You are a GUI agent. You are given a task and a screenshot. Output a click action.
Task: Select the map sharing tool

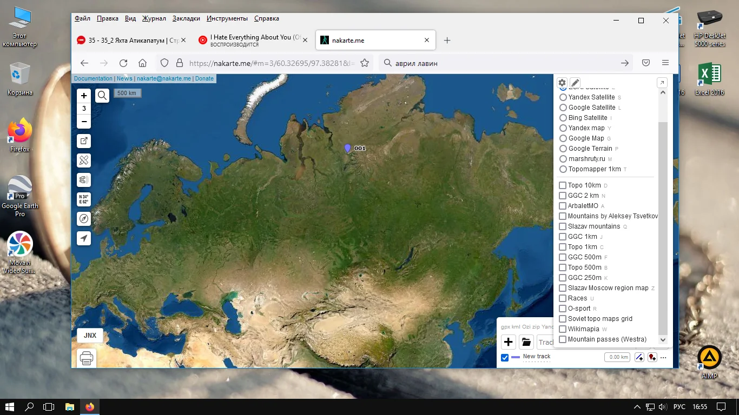pyautogui.click(x=83, y=141)
